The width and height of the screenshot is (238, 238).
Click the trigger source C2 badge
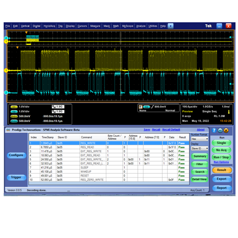click(x=146, y=107)
